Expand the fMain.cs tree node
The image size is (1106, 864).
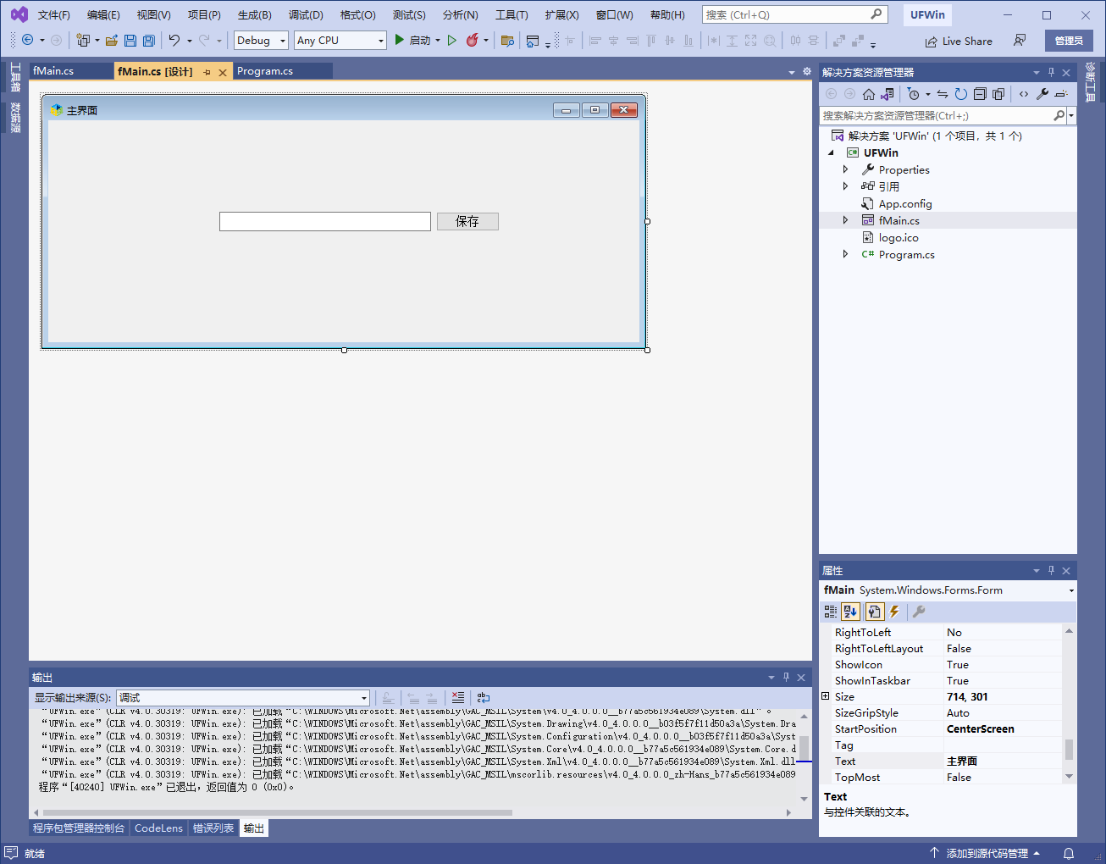pyautogui.click(x=845, y=220)
